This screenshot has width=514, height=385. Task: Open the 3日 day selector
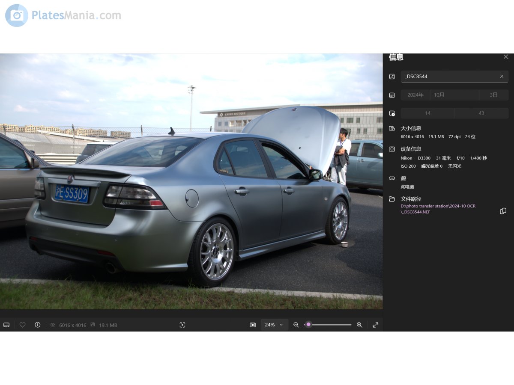point(493,95)
